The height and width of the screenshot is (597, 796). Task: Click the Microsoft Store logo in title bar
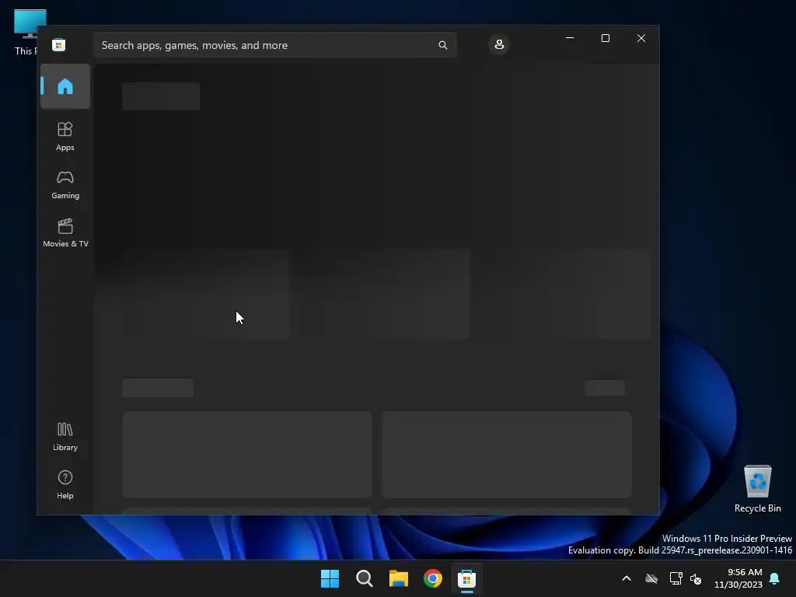[59, 44]
